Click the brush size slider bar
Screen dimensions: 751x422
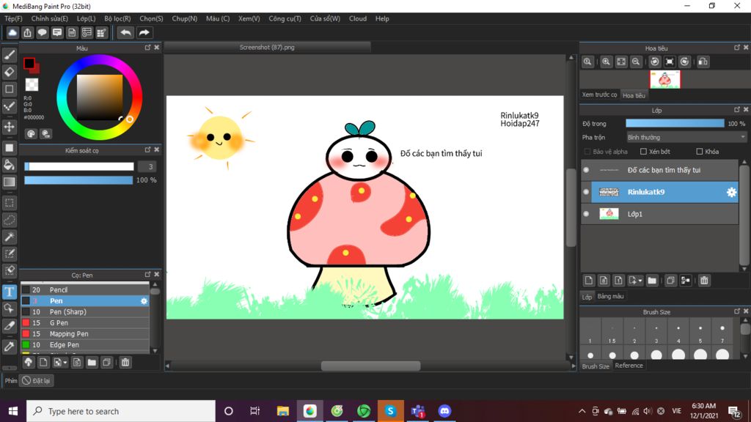79,166
